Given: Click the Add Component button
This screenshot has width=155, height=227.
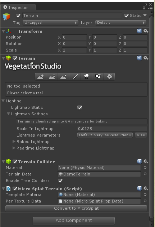Looking at the screenshot, I should (x=74, y=221).
